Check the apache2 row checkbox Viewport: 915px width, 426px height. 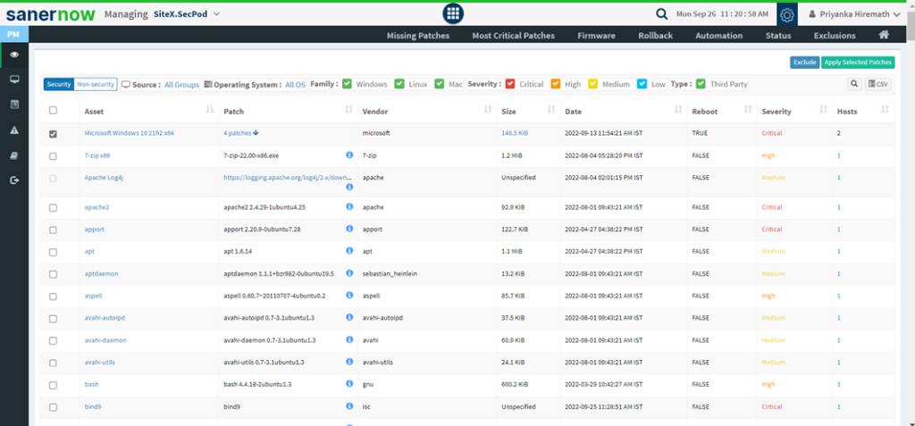[x=53, y=207]
